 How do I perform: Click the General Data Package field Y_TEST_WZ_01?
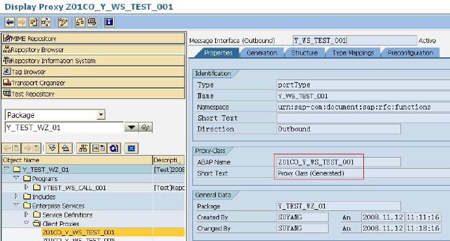338,206
